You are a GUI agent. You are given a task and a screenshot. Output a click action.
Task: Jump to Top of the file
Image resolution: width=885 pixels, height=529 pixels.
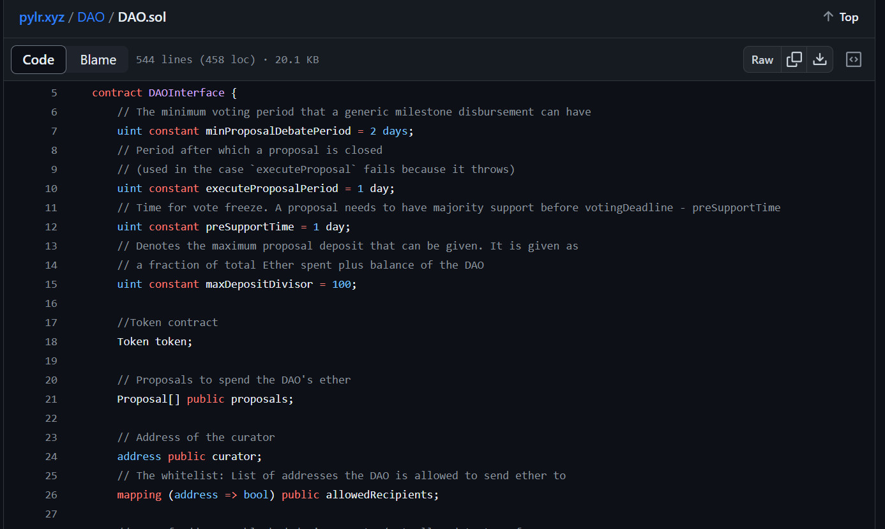point(840,17)
